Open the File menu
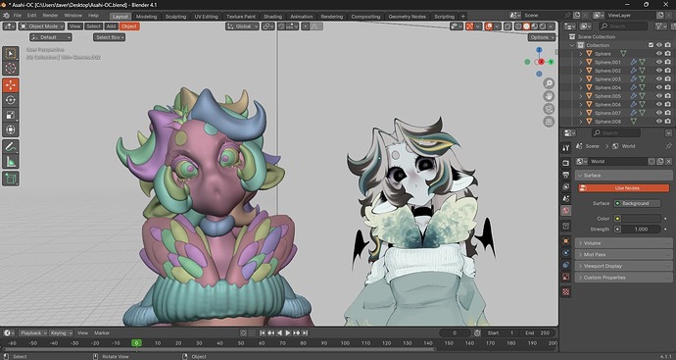The image size is (676, 360). coord(18,16)
